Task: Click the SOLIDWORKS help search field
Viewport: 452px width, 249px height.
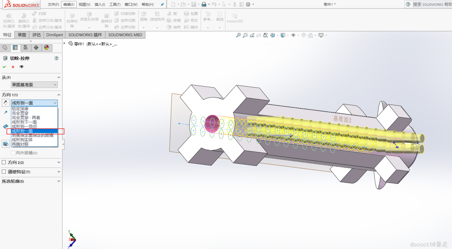Action: click(x=431, y=4)
